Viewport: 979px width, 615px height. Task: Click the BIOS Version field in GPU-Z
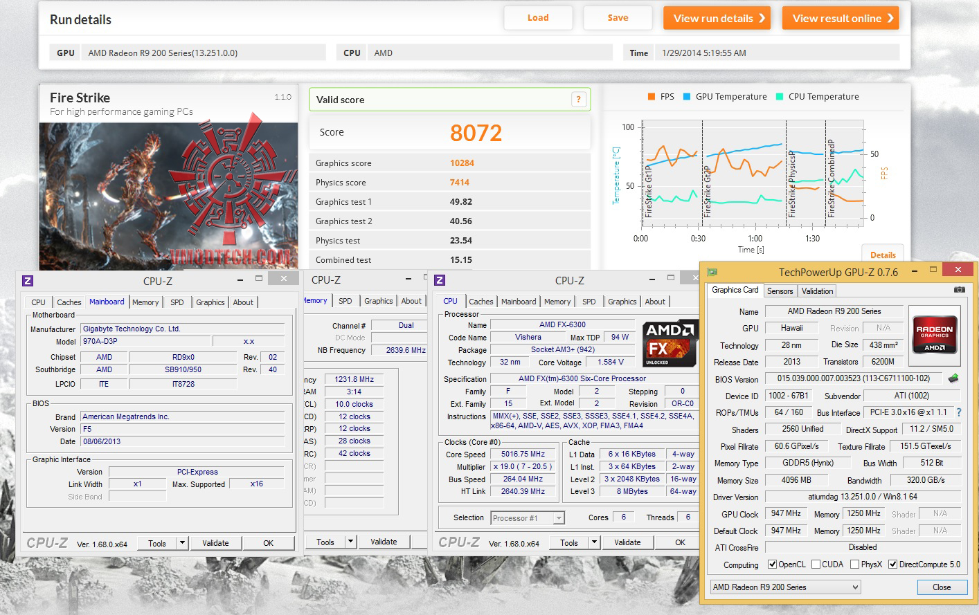(854, 379)
